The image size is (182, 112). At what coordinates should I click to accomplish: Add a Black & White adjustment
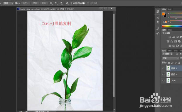(x=176, y=42)
